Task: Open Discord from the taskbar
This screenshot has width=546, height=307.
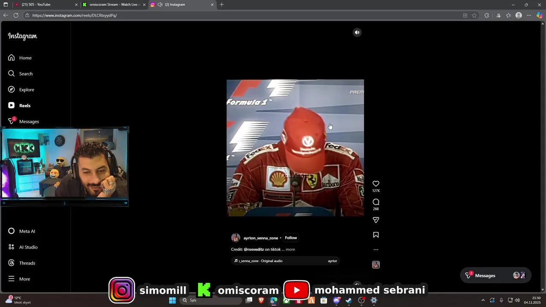Action: pos(336,300)
